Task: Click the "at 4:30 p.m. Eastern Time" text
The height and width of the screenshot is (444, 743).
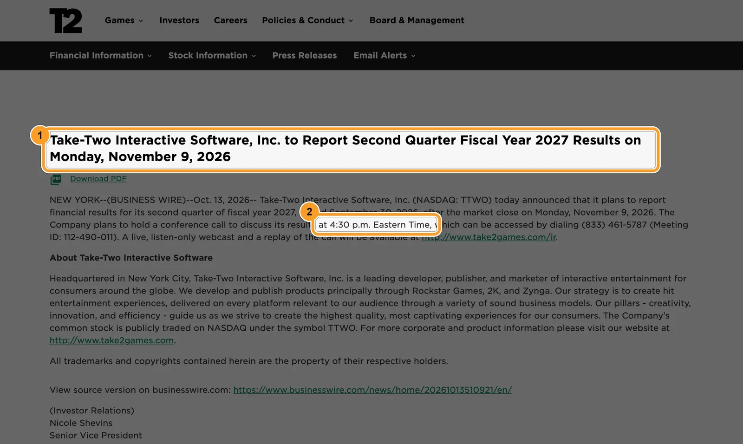Action: pyautogui.click(x=376, y=225)
